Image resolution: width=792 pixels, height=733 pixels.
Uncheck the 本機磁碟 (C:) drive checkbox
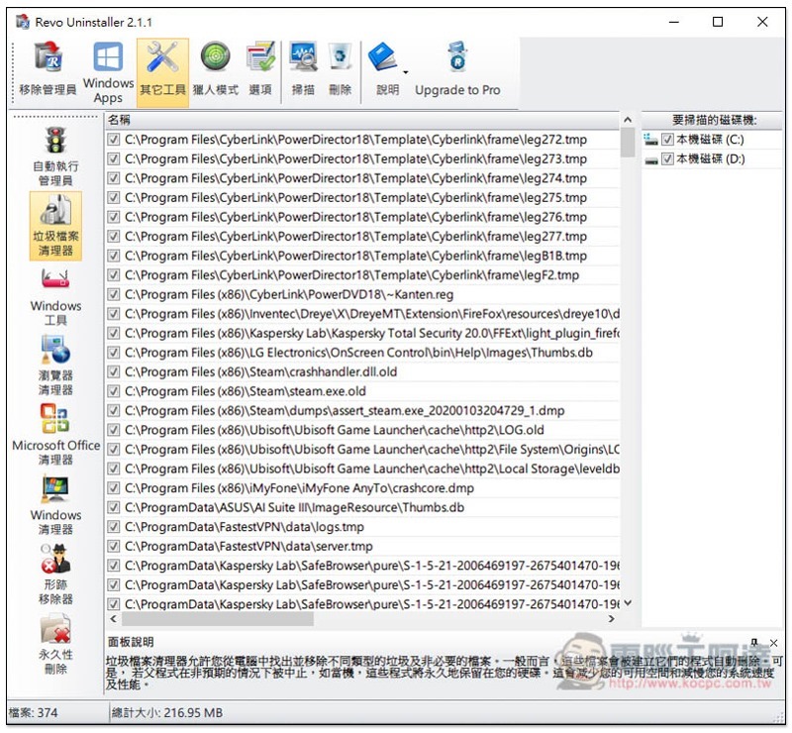coord(667,140)
